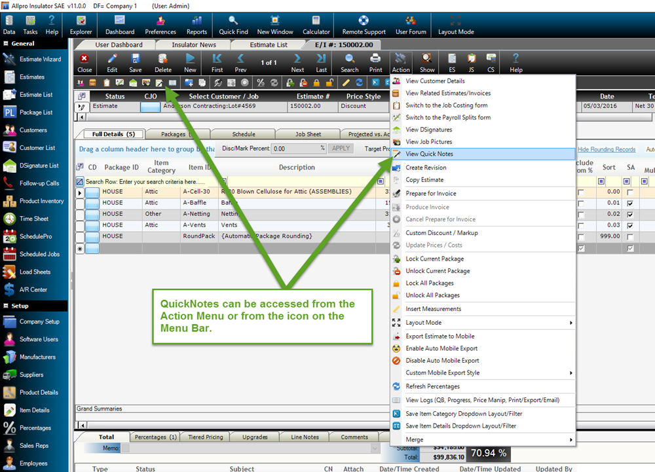Open the CS toolbar icon
The width and height of the screenshot is (655, 472).
point(491,63)
